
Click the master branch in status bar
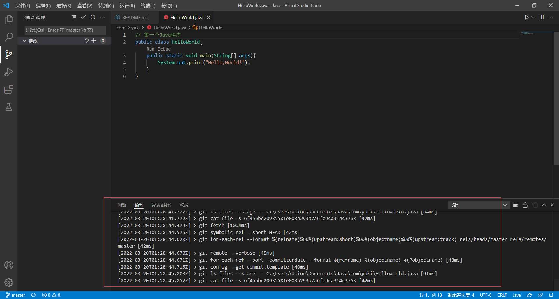pyautogui.click(x=15, y=295)
